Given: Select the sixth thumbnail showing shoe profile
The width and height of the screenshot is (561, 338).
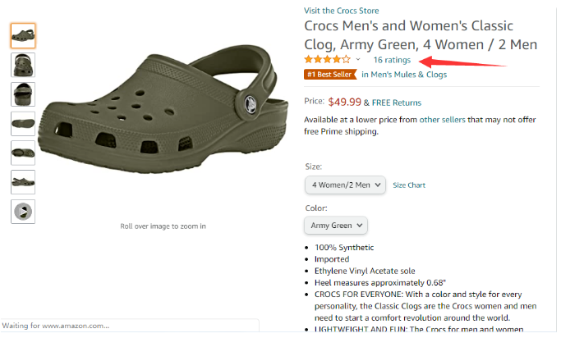Looking at the screenshot, I should click(x=23, y=181).
